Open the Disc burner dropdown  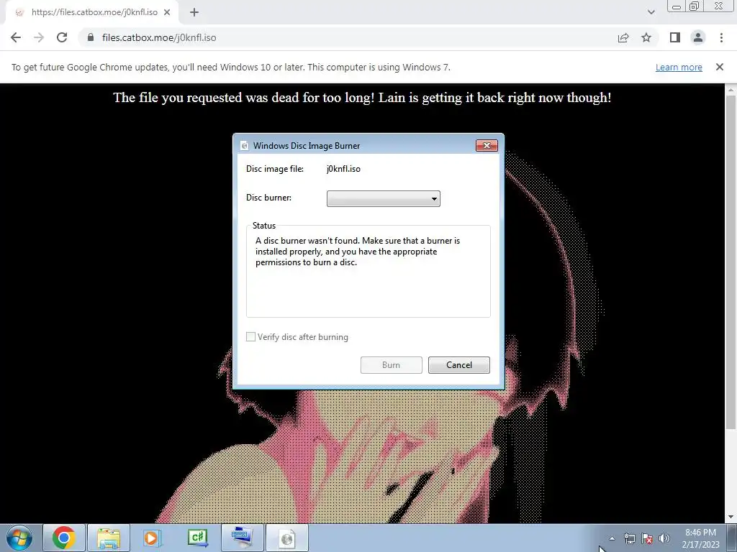384,198
